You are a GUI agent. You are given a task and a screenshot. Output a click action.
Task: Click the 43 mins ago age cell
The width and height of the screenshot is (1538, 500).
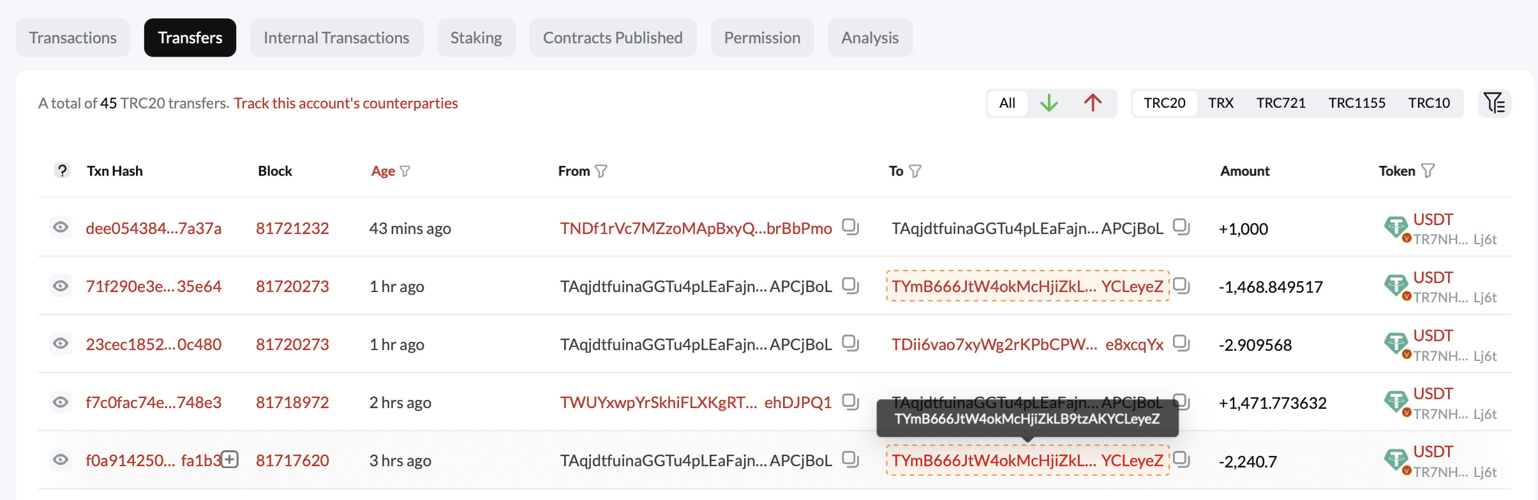(410, 228)
